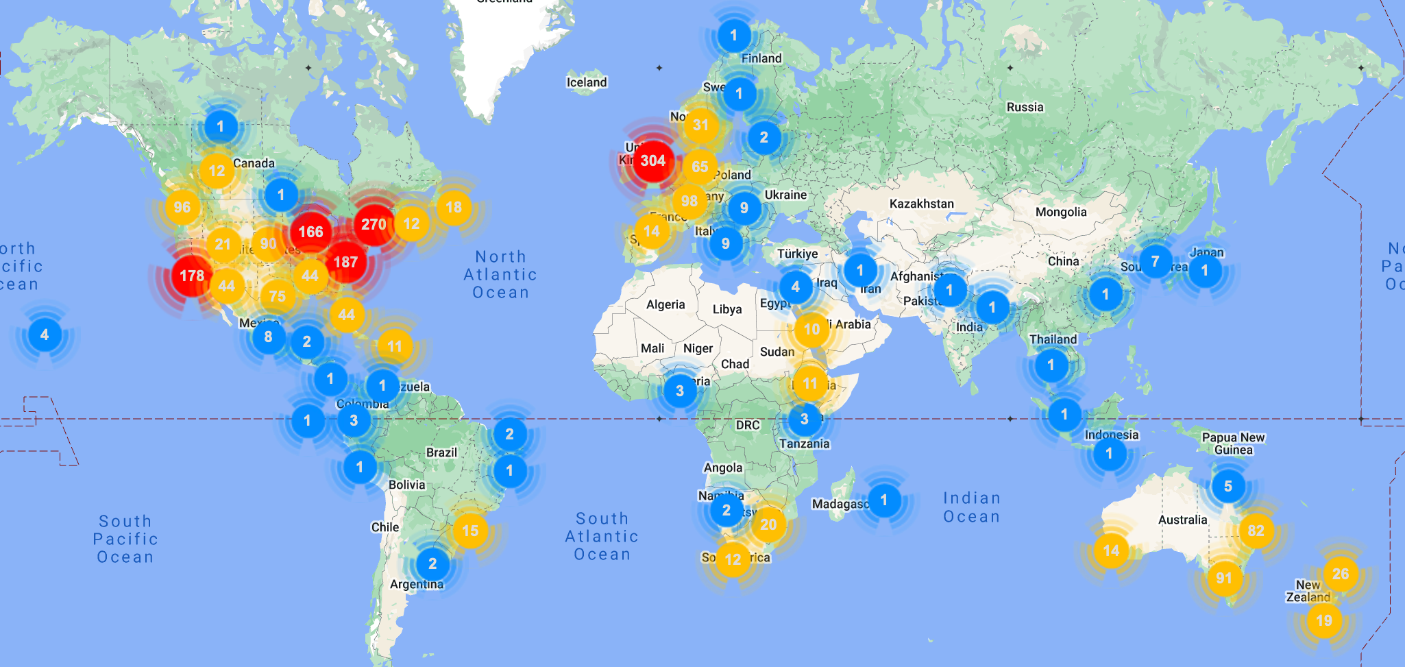Image resolution: width=1405 pixels, height=667 pixels.
Task: Click the blue 5 cluster in northern Australia
Action: click(1228, 486)
